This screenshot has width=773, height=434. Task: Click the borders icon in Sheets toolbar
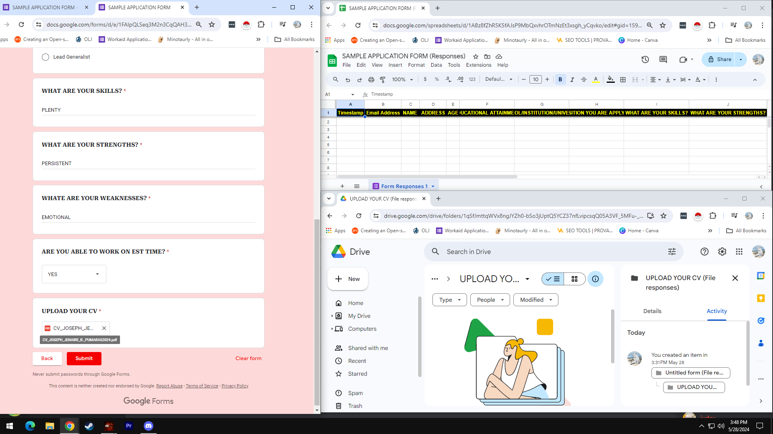pos(623,80)
